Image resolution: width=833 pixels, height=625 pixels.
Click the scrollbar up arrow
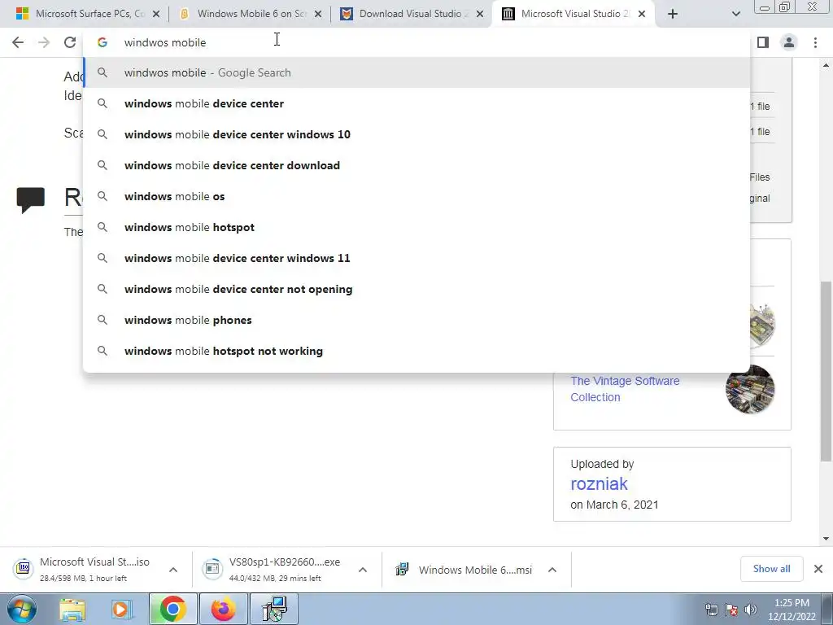point(826,65)
